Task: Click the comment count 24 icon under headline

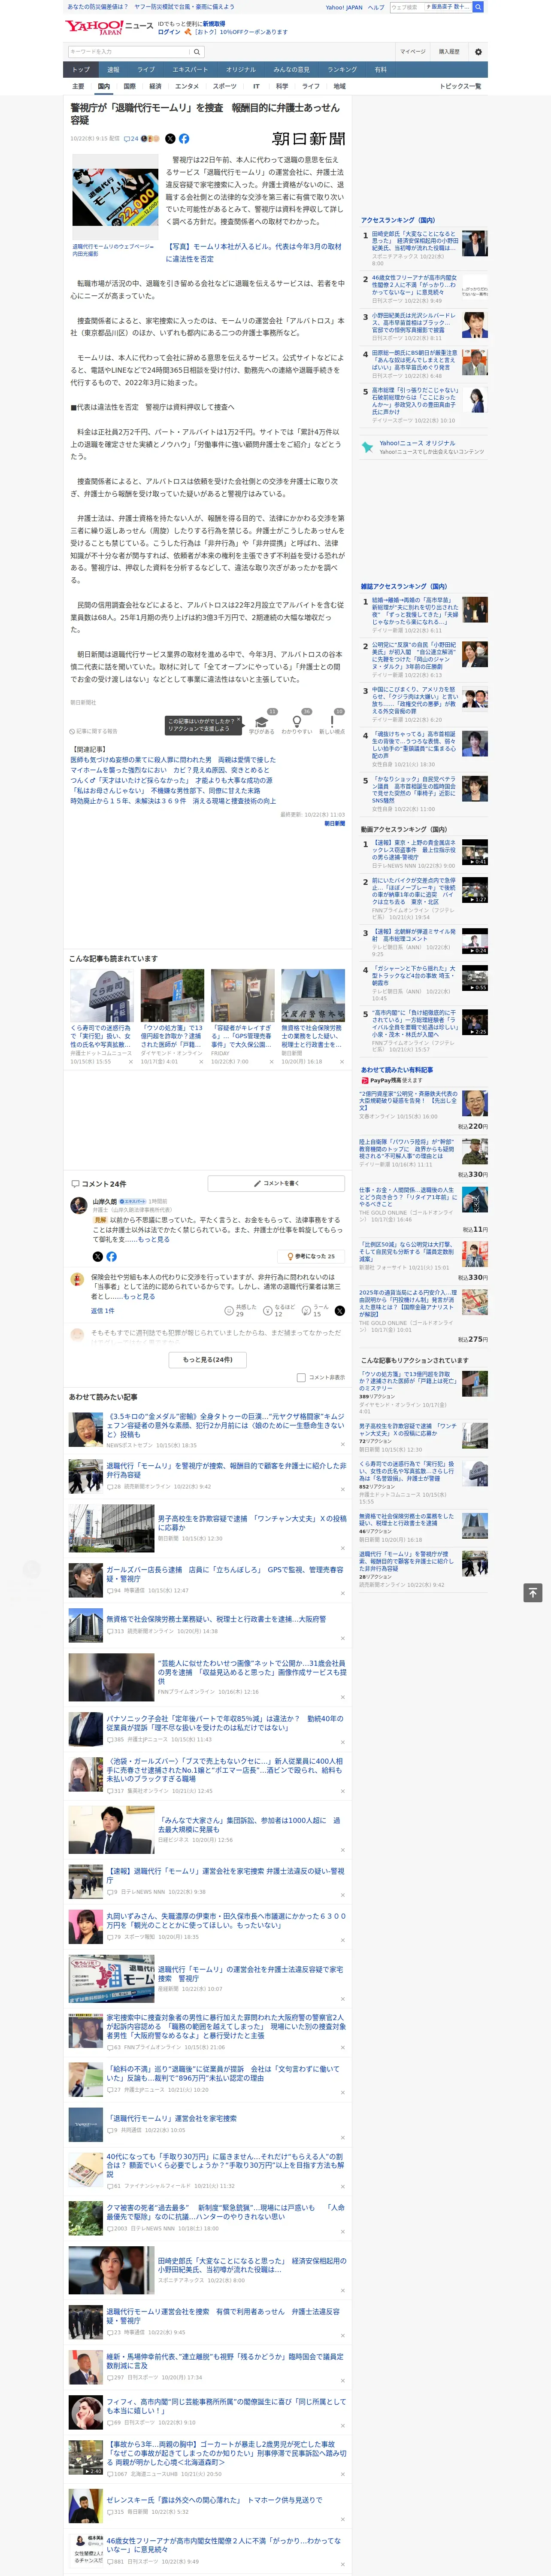Action: (131, 139)
